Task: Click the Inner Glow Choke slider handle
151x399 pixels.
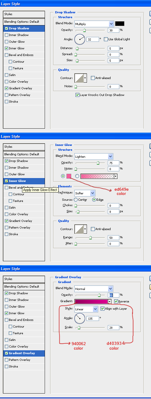Action: pos(75,206)
